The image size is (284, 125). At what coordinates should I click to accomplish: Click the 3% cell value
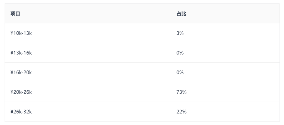[180, 33]
